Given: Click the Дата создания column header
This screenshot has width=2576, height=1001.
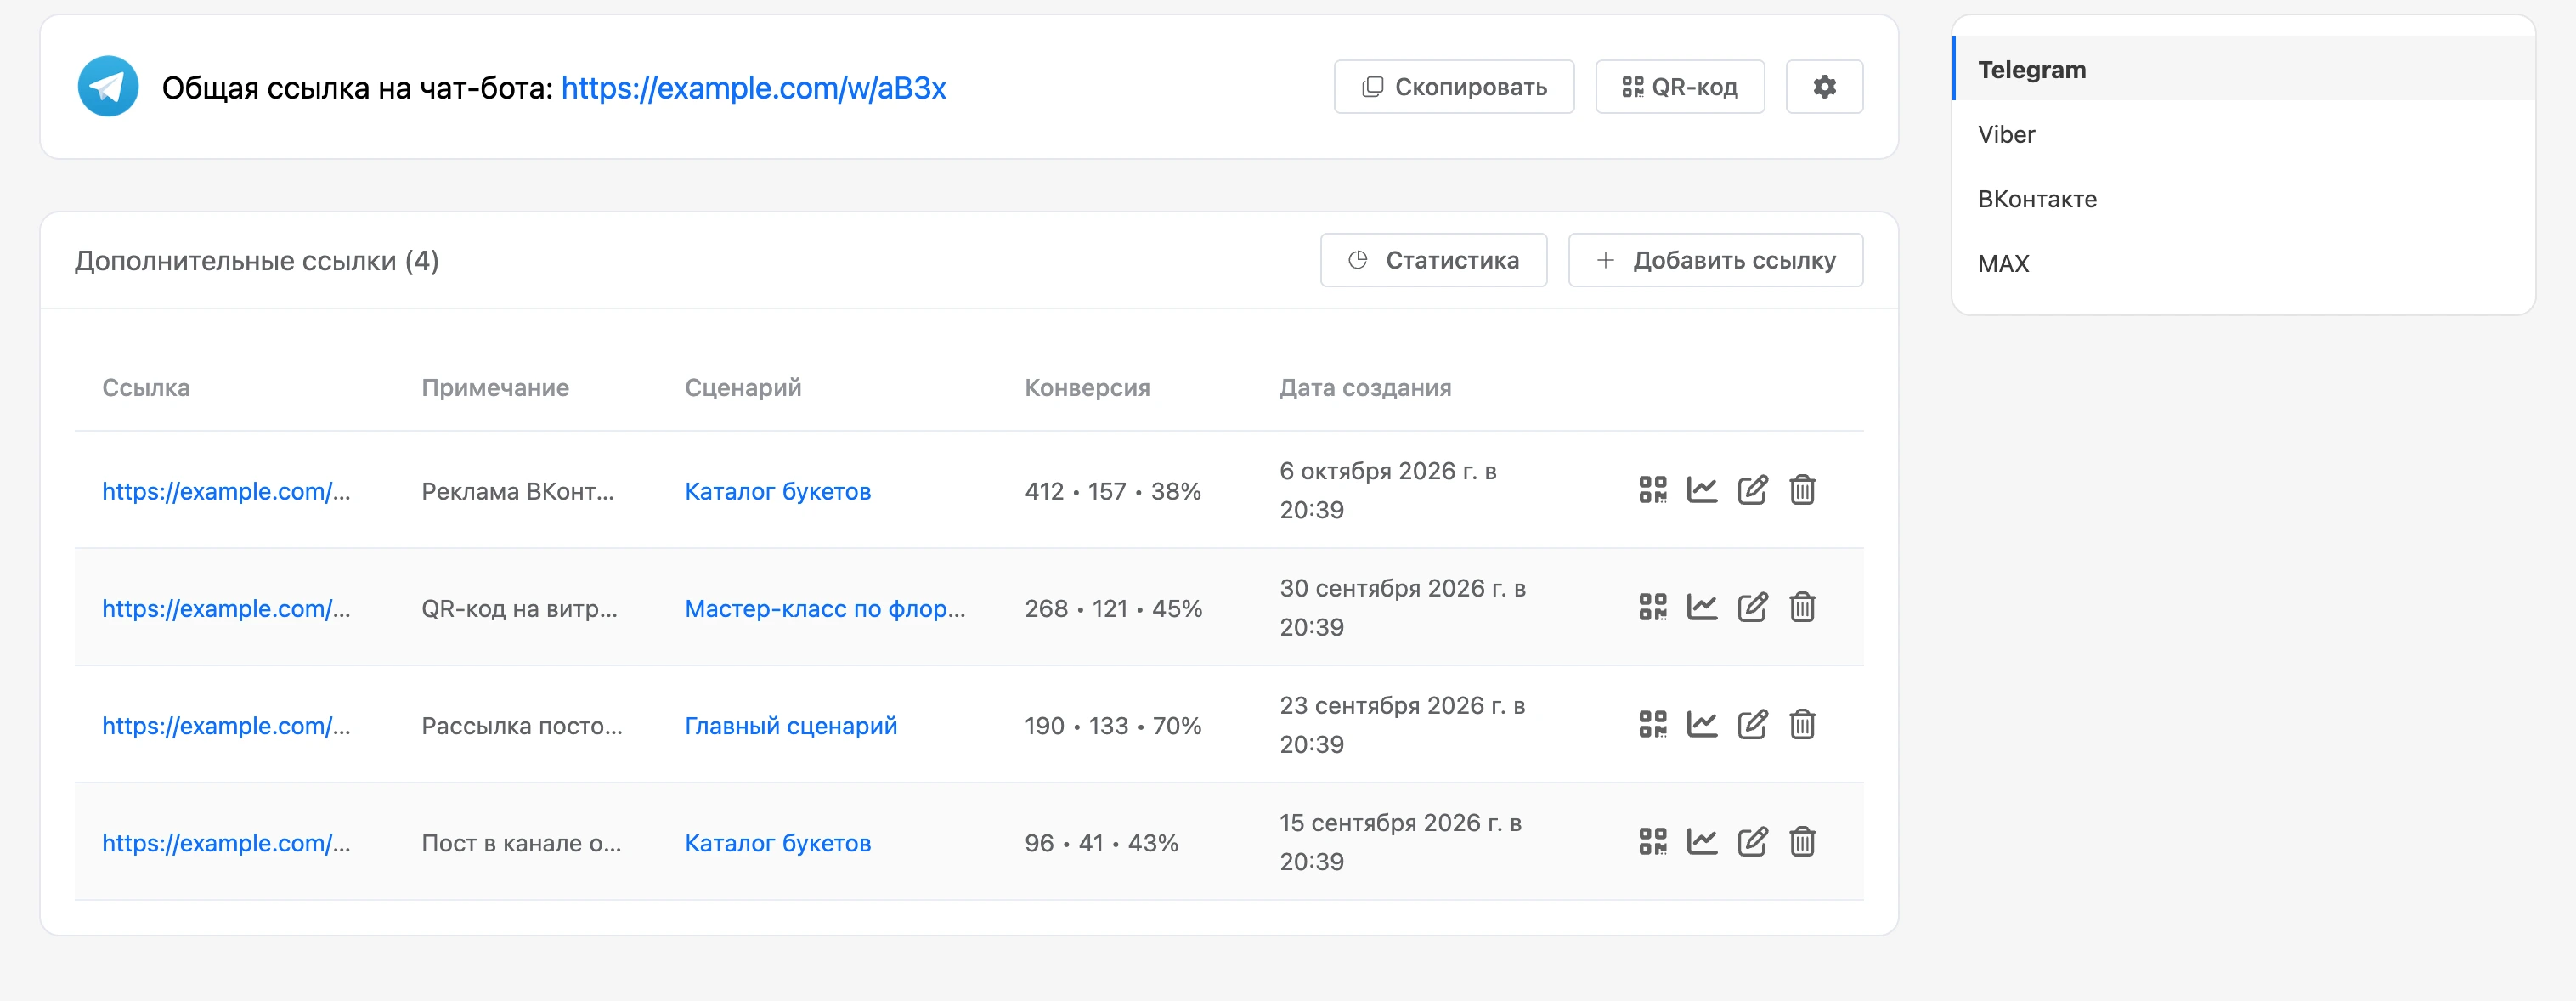Looking at the screenshot, I should 1365,387.
